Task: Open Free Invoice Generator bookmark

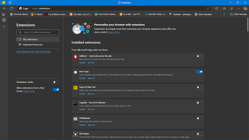Action: click(x=106, y=14)
